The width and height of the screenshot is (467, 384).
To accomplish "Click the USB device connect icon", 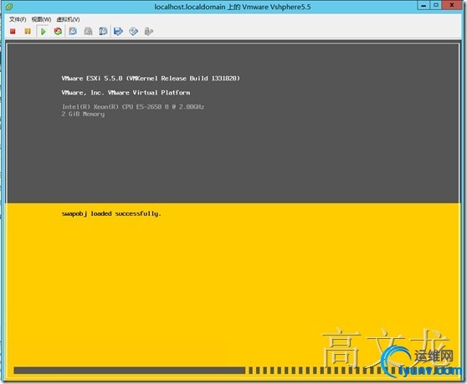I will click(x=148, y=31).
